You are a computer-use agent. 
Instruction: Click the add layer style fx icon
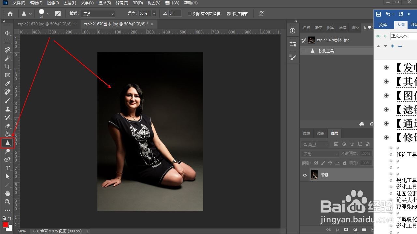(338, 229)
